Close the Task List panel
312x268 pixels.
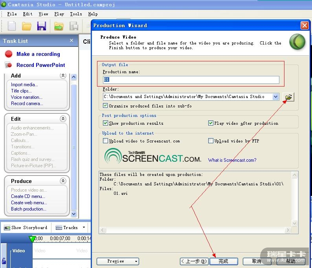tap(72, 41)
